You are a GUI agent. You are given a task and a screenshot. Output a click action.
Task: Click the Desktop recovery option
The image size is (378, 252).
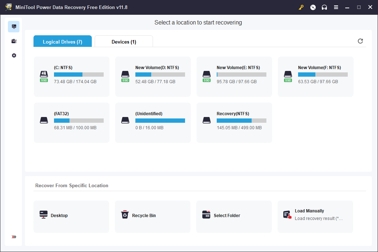71,216
